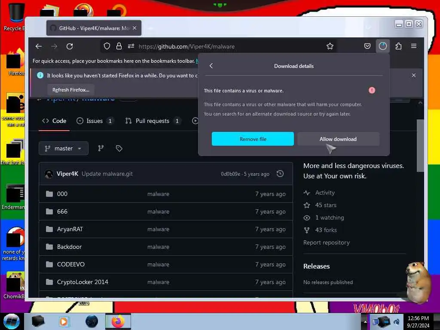
Task: View branches icon next to master
Action: [101, 148]
